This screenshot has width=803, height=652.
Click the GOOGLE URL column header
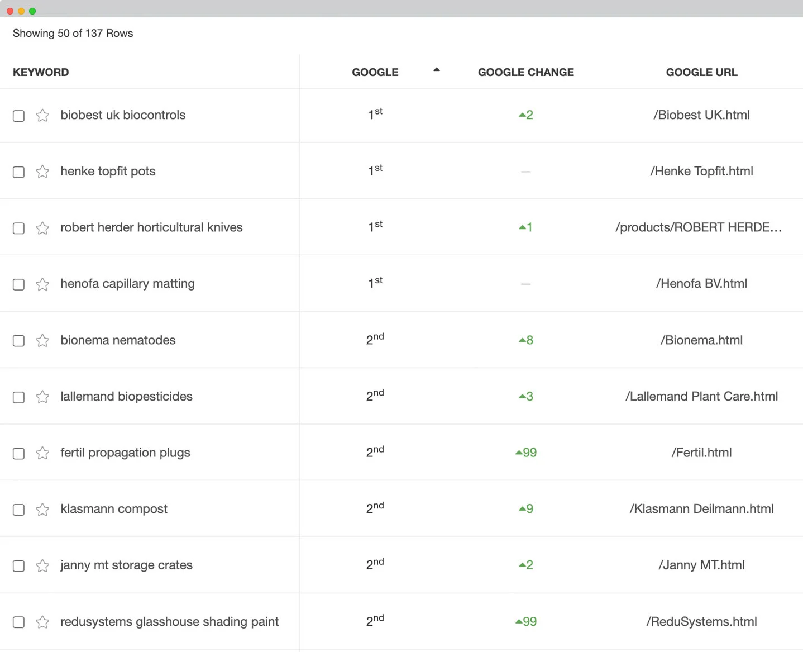pos(701,72)
